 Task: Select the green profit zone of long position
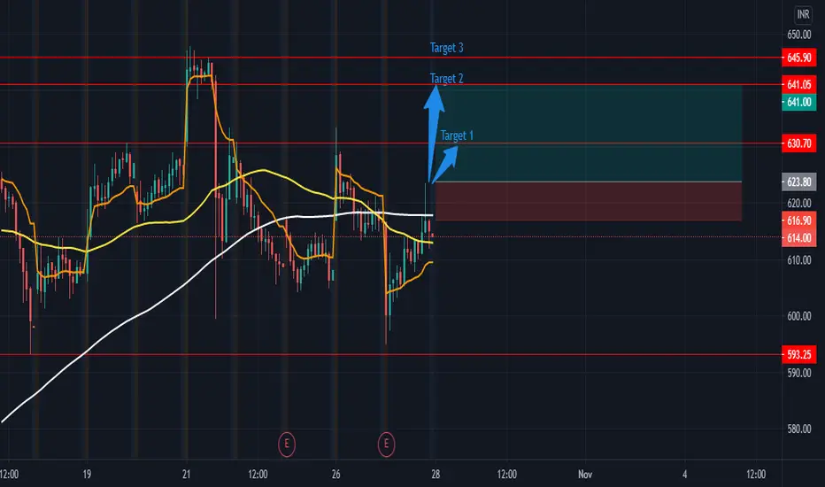click(589, 134)
